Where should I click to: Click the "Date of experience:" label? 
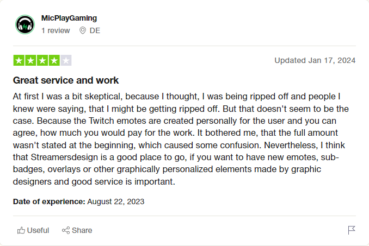[x=49, y=201]
